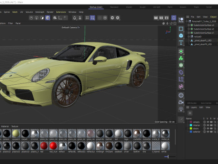The width and height of the screenshot is (218, 164).
Task: Toggle solo for wheels layer
Action: [x=204, y=122]
